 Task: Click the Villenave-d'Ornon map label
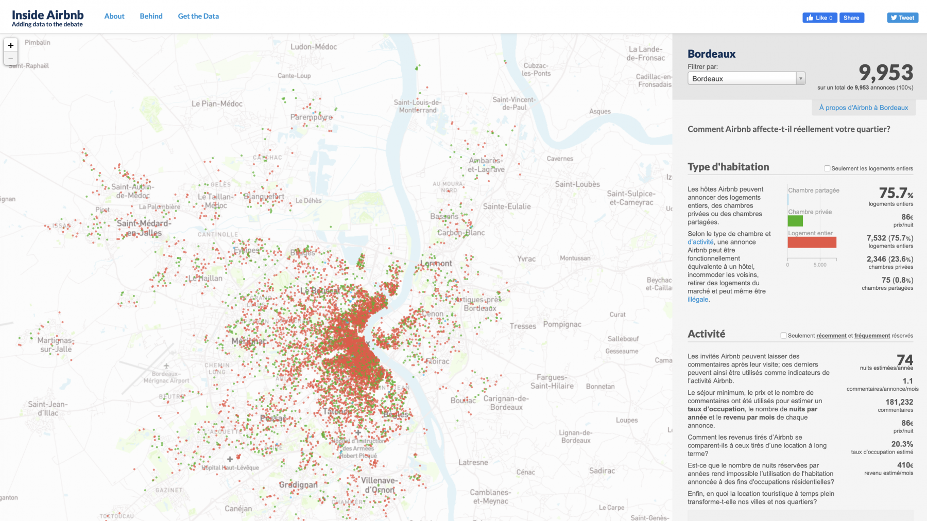tap(380, 485)
